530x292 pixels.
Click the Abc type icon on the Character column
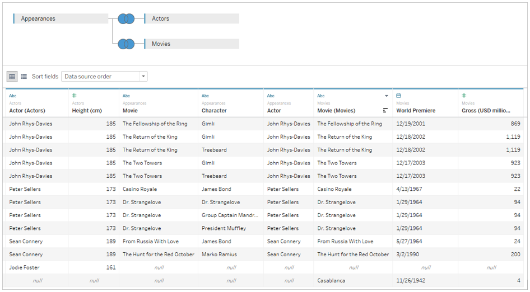[x=206, y=96]
